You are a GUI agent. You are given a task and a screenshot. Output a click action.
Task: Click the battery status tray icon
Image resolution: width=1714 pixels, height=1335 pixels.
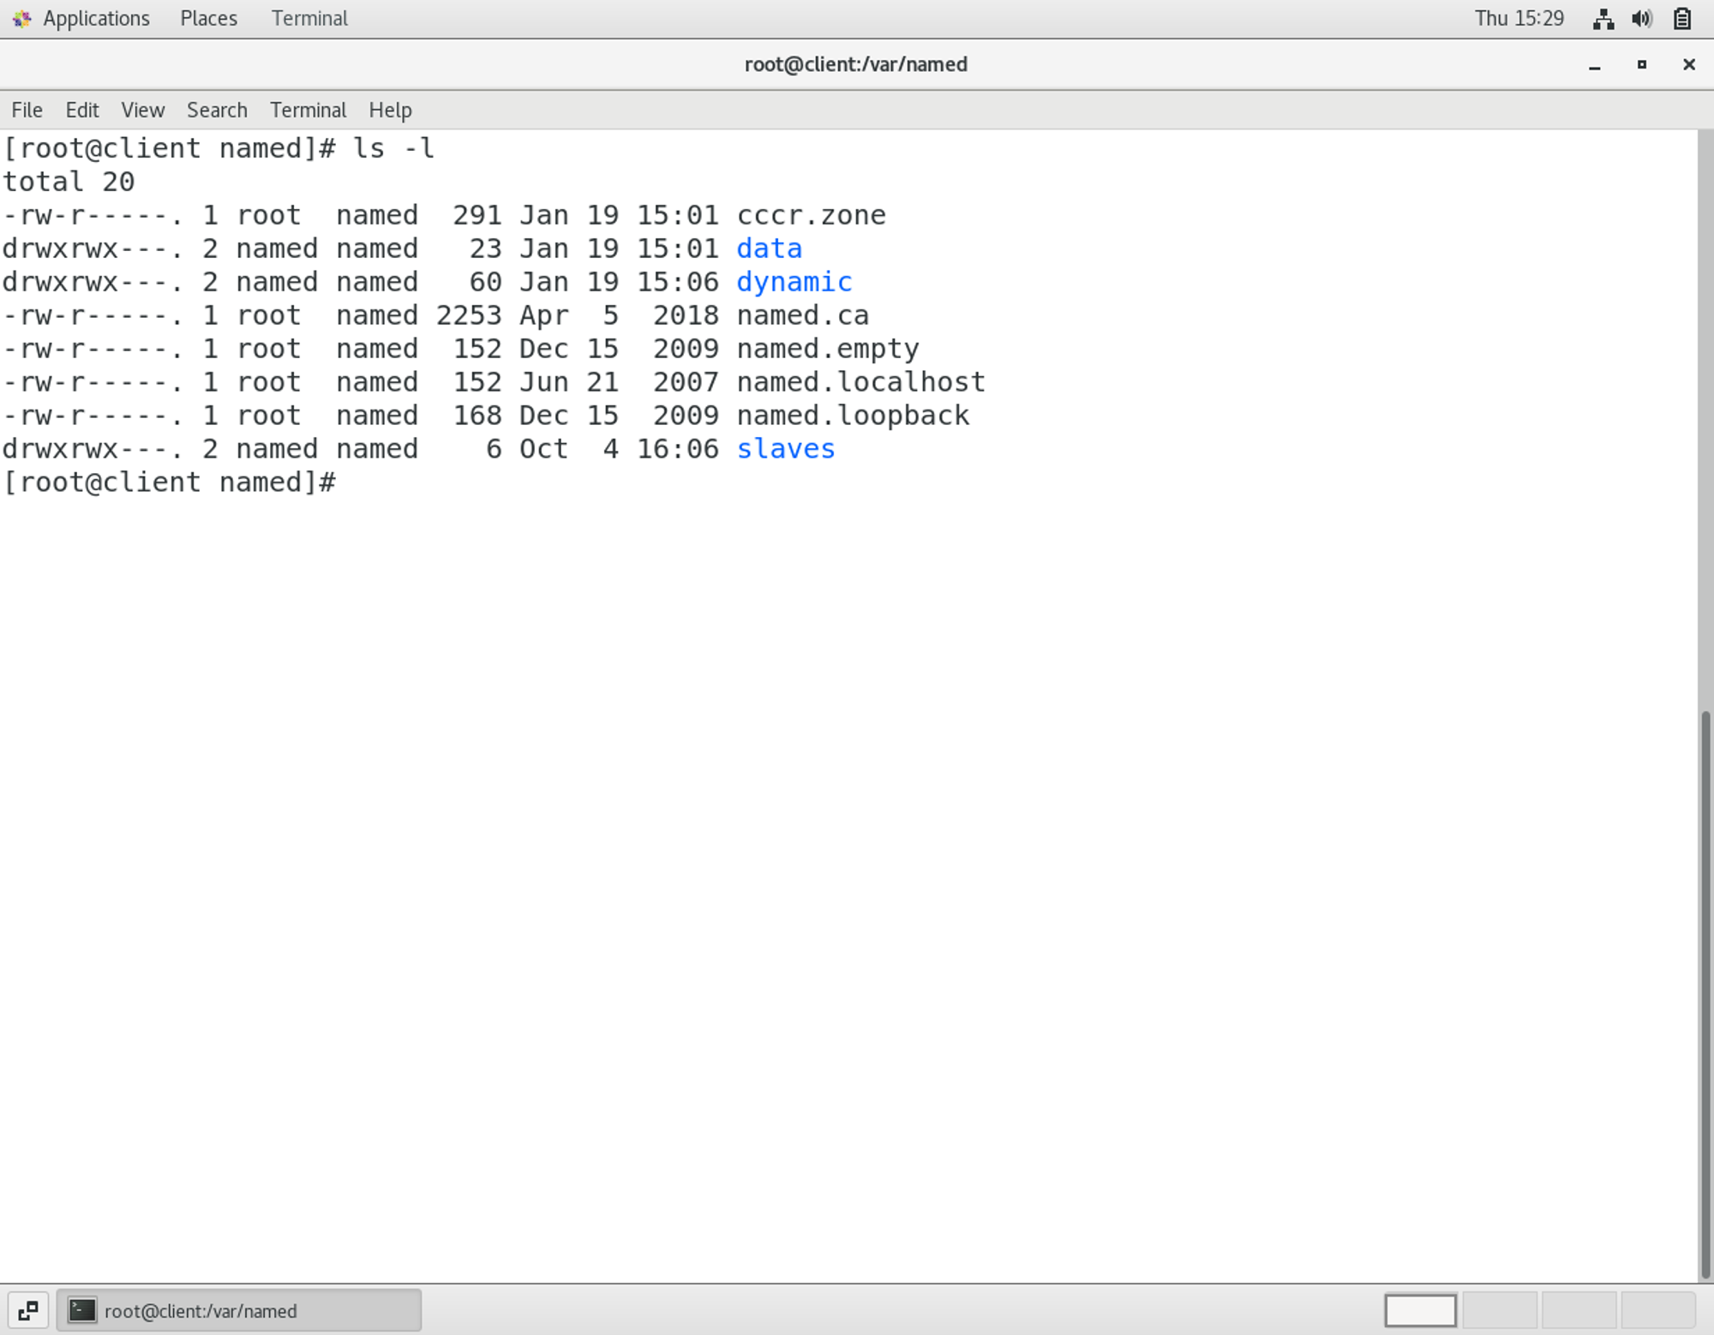coord(1682,19)
